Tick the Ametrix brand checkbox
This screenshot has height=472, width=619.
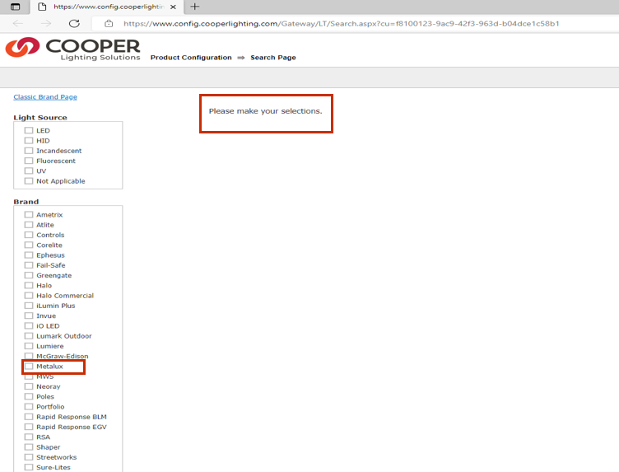(x=29, y=214)
